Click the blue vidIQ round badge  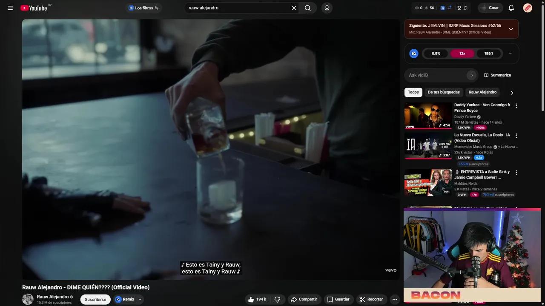[414, 54]
